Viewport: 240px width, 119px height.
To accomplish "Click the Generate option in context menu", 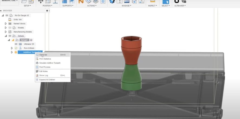I will coord(43,55).
